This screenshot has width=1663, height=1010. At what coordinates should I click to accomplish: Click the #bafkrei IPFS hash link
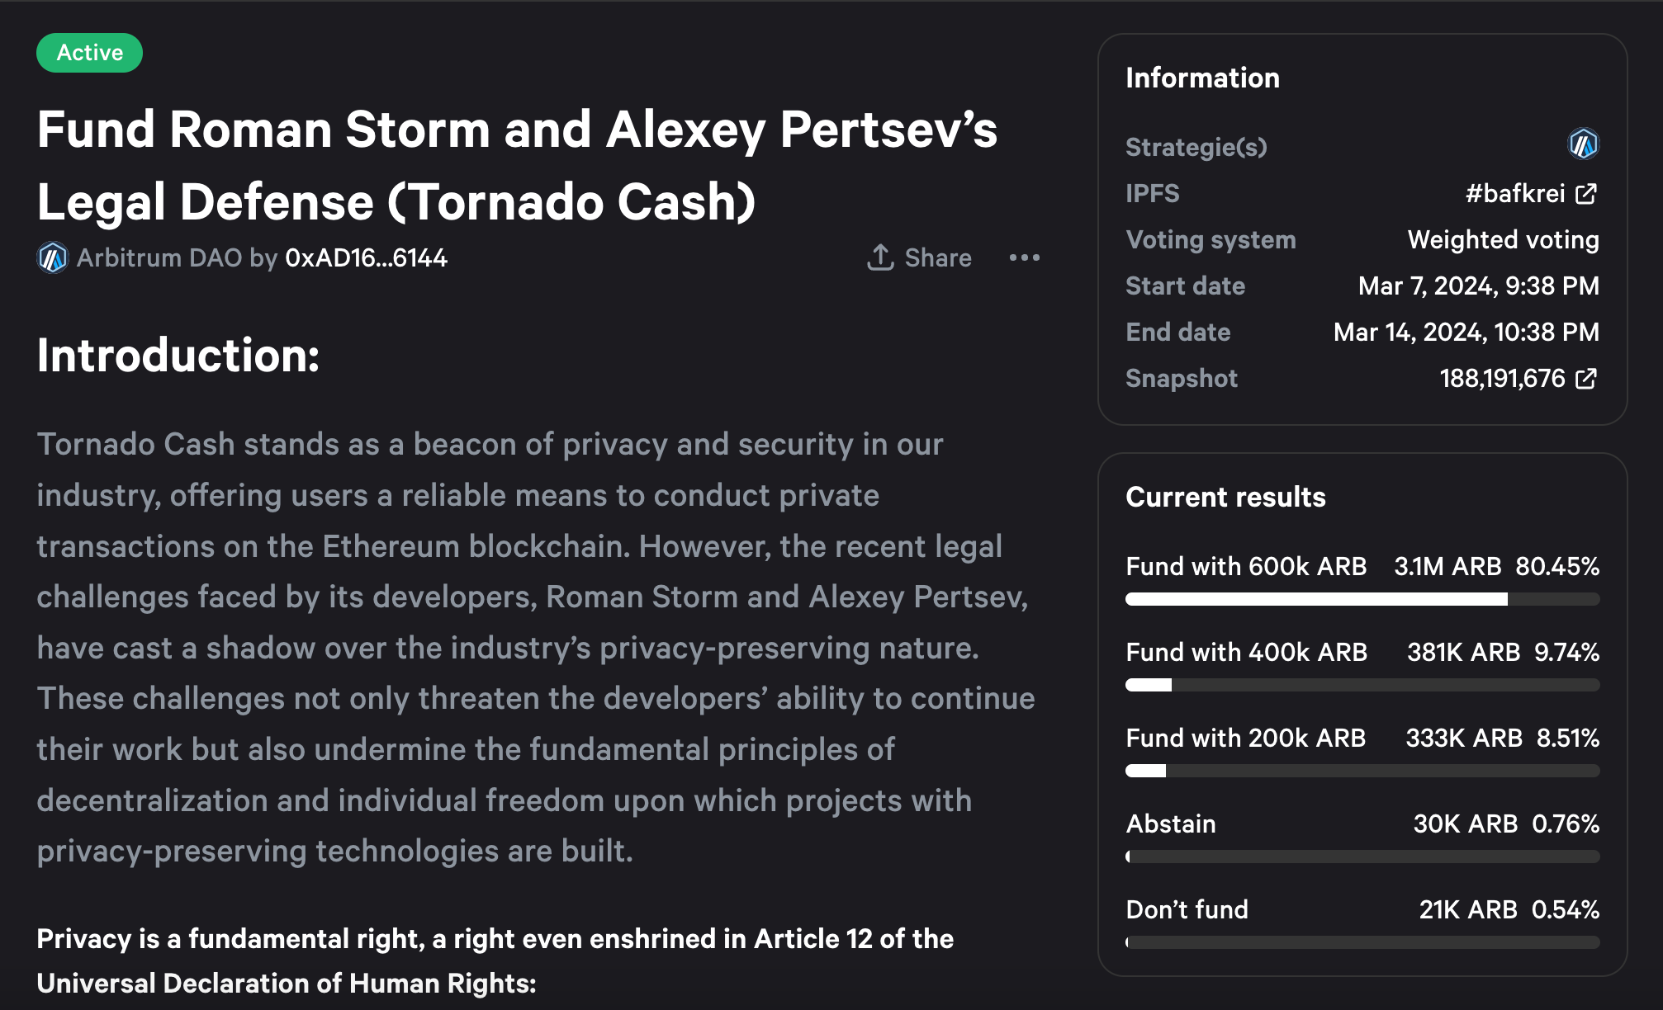(x=1514, y=194)
